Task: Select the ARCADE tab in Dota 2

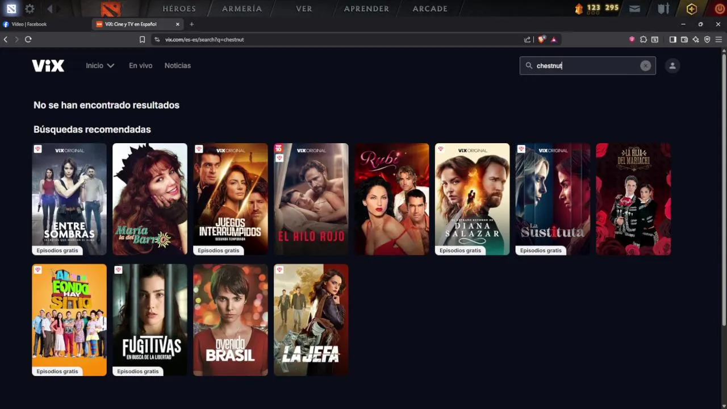Action: pos(430,9)
